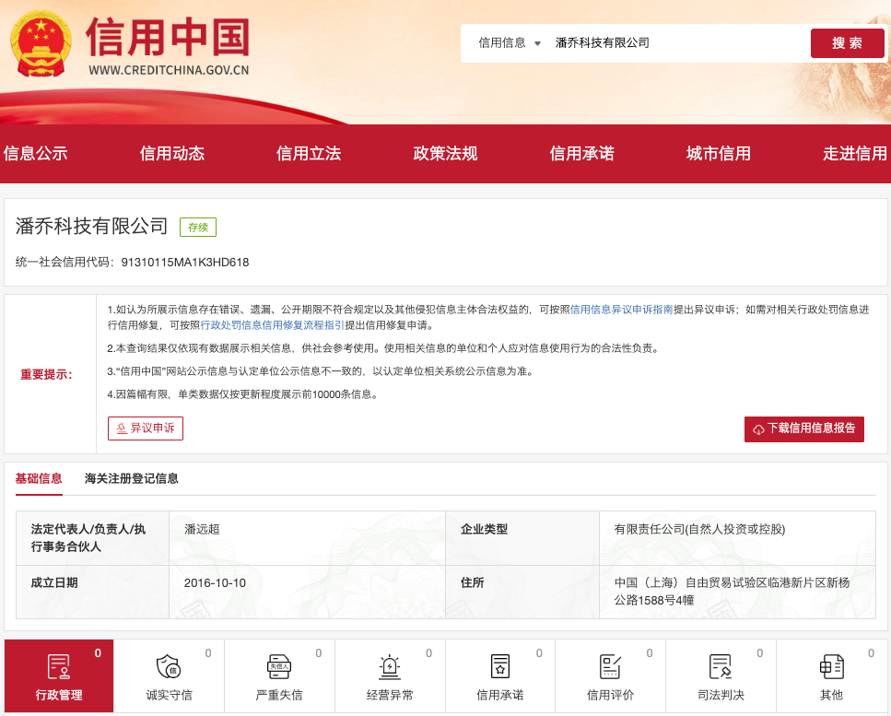Open the 诚实守信 shield icon
The image size is (891, 716).
169,666
